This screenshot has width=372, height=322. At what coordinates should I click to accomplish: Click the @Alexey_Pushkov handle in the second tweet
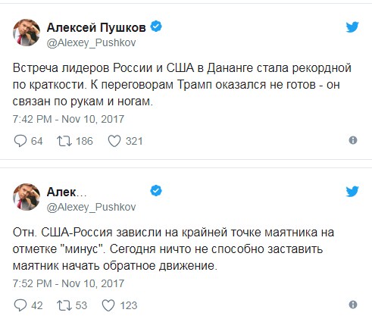pos(91,207)
